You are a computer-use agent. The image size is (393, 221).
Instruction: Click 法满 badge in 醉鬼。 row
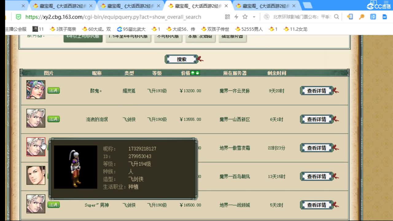pyautogui.click(x=53, y=91)
